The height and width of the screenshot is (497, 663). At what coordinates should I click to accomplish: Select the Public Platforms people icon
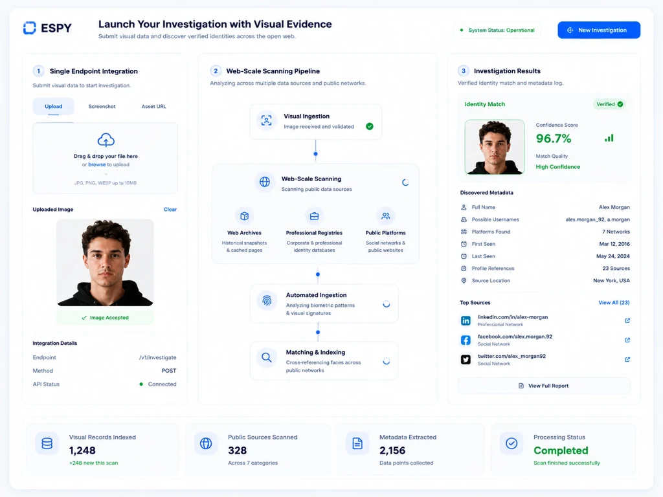(386, 216)
